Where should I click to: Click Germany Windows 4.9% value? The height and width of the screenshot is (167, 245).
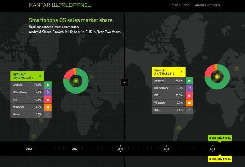click(38, 107)
